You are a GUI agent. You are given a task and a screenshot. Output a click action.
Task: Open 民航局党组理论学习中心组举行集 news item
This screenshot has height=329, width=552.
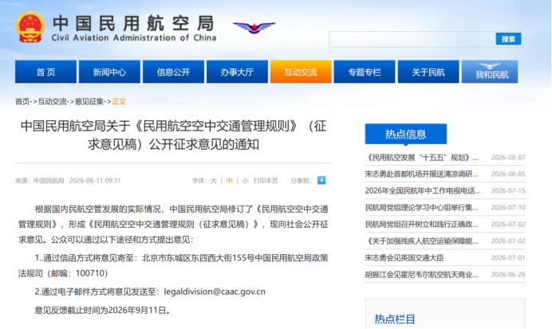pyautogui.click(x=421, y=207)
